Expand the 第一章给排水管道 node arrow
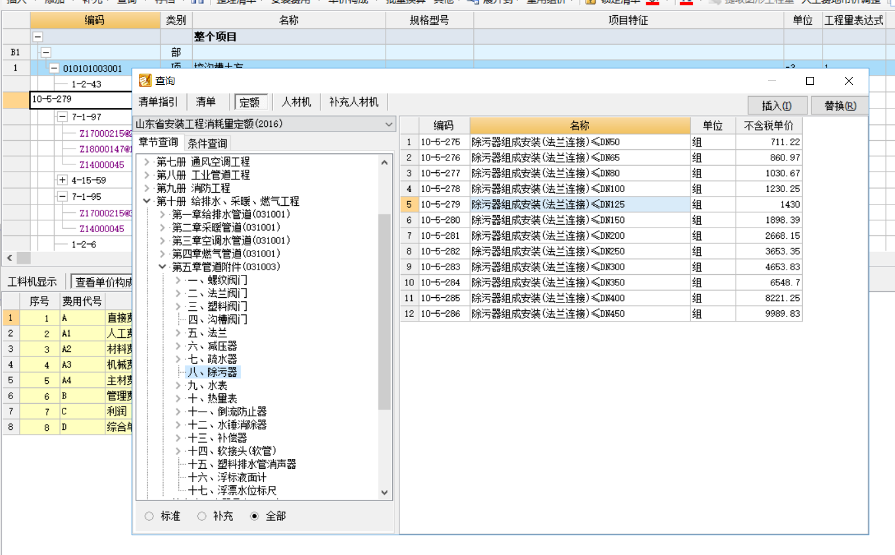 pyautogui.click(x=162, y=214)
